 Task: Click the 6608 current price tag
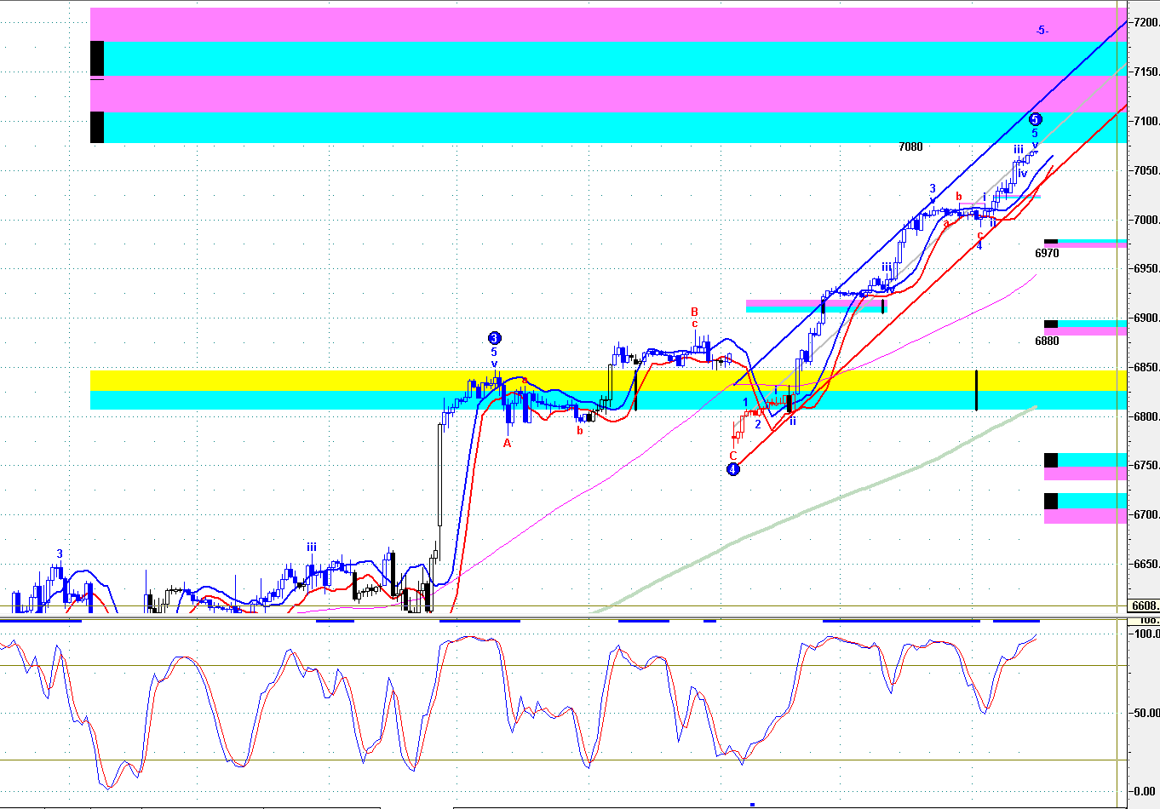pos(1144,605)
